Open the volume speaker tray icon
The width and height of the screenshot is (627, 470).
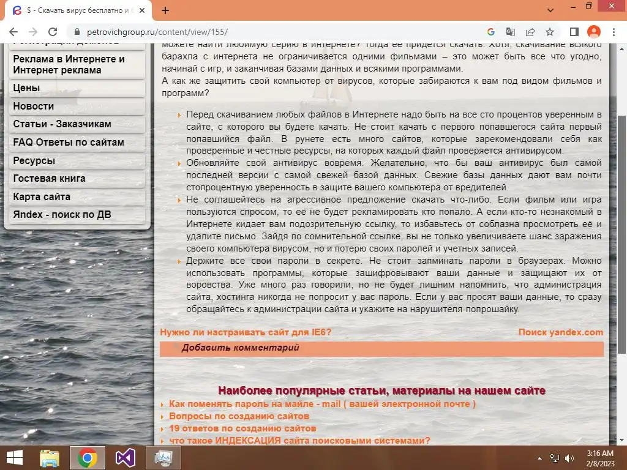569,458
